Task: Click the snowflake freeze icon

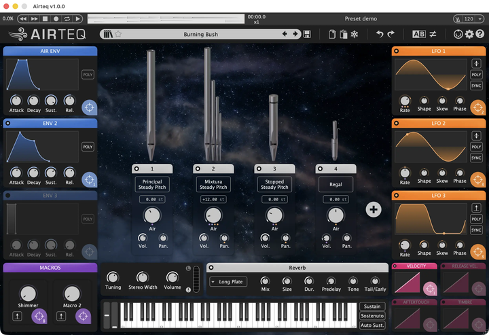Action: 355,34
